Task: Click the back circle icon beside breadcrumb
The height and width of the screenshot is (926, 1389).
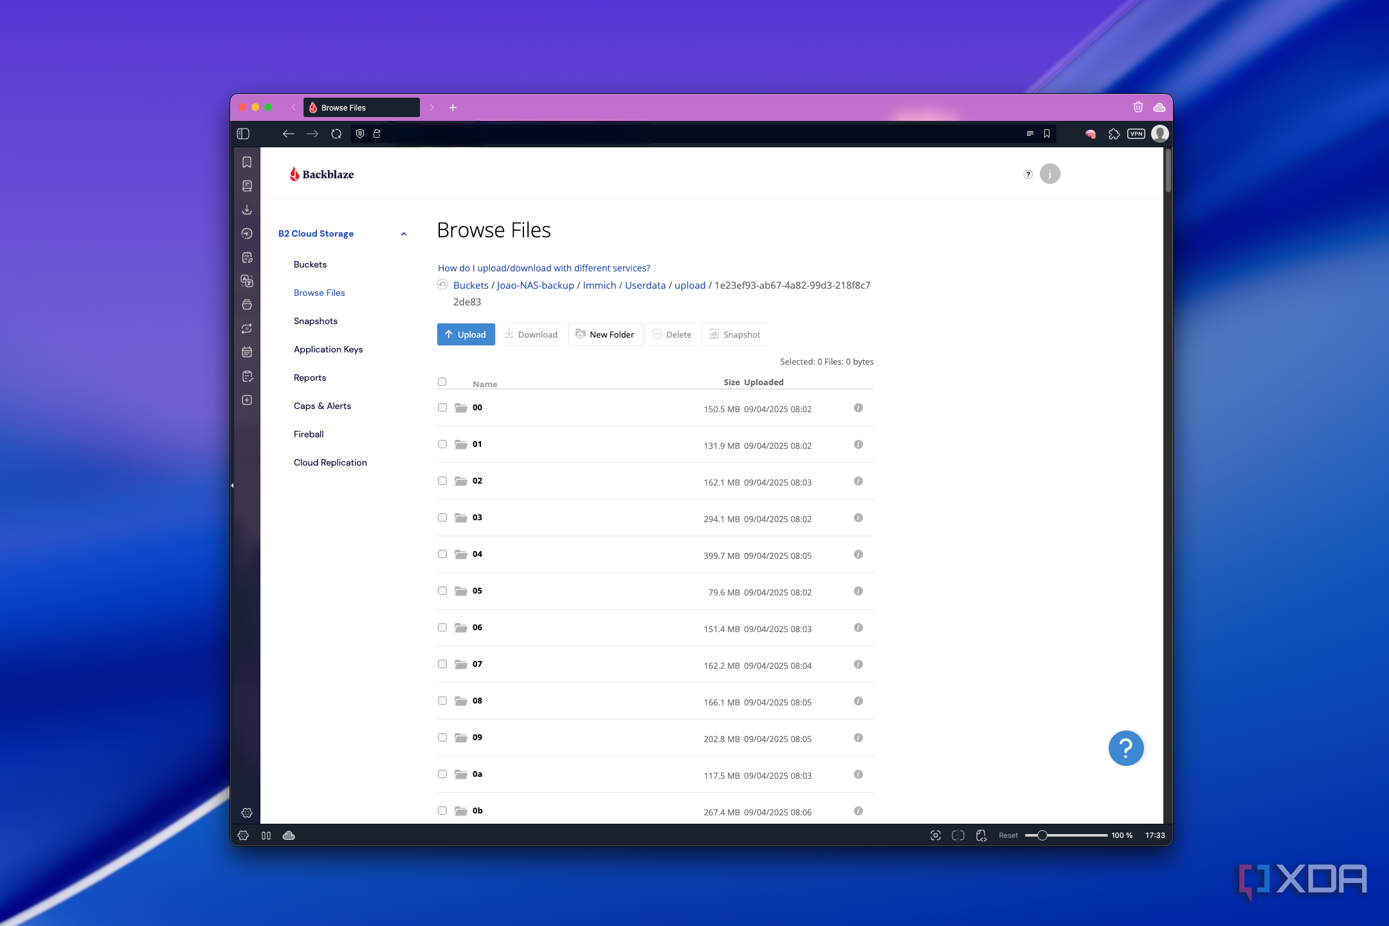Action: [442, 285]
